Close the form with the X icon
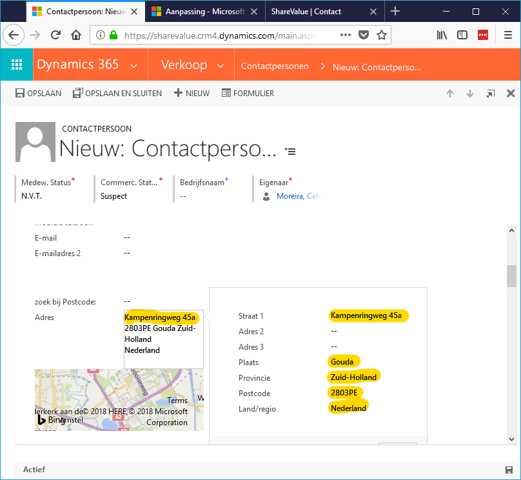 [x=511, y=94]
